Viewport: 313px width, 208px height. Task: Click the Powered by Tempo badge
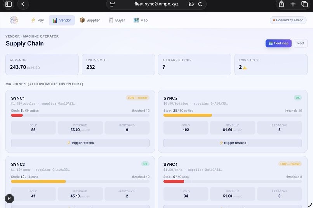[288, 20]
